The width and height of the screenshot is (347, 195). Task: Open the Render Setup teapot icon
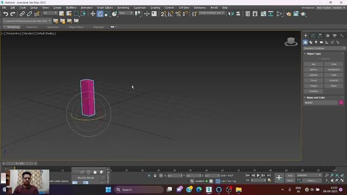click(x=288, y=14)
